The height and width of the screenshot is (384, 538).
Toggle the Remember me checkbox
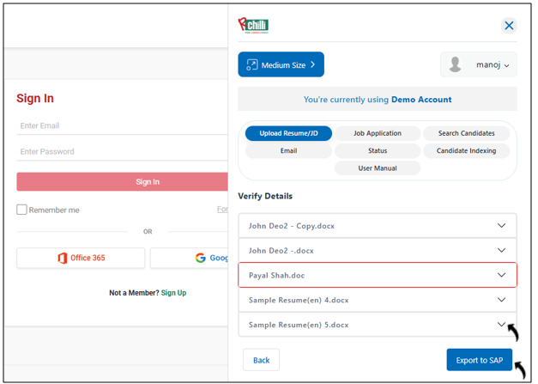pos(22,210)
